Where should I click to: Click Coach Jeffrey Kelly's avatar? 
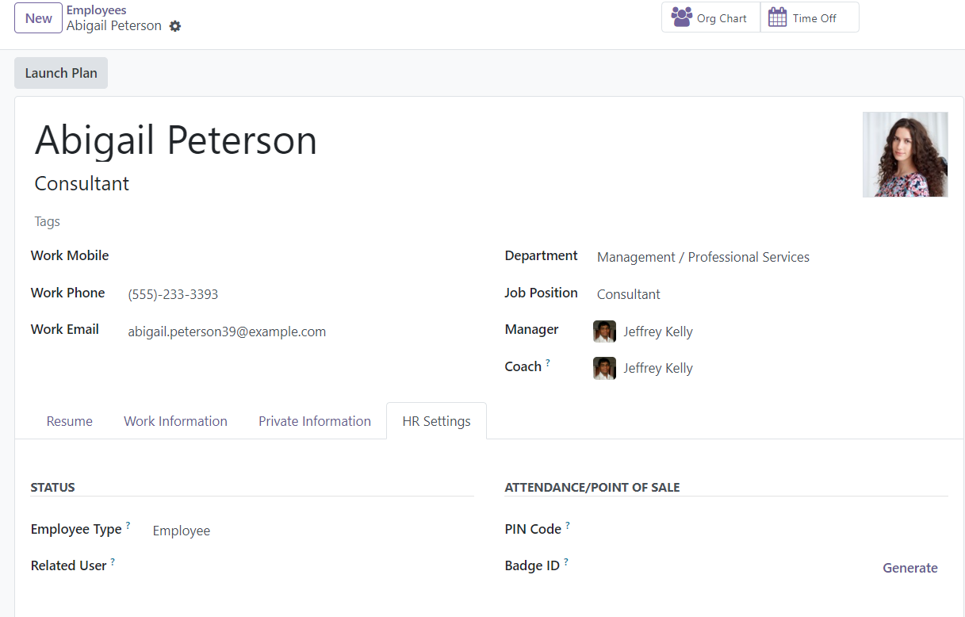604,368
